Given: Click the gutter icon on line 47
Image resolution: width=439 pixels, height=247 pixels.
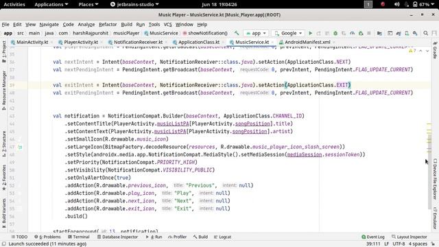Looking at the screenshot, I should 20,147.
